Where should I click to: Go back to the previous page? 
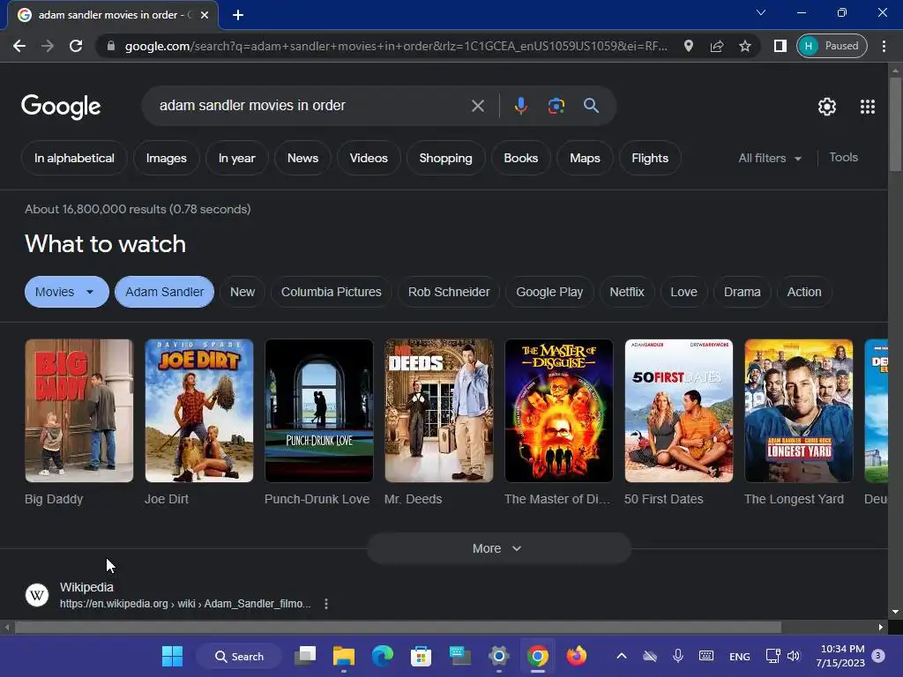(19, 46)
